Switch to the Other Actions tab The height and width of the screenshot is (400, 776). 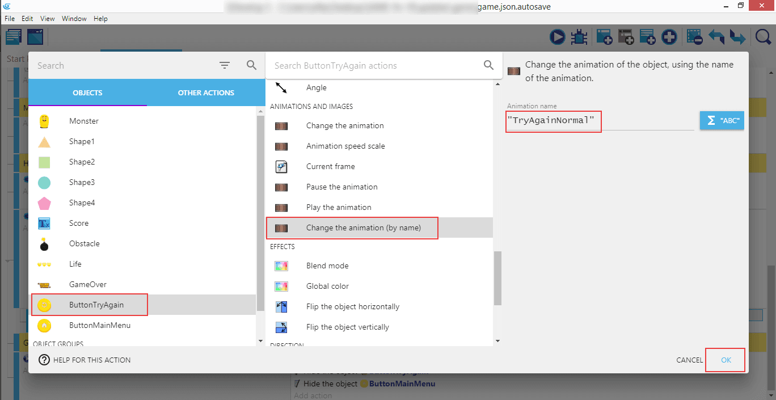[206, 92]
